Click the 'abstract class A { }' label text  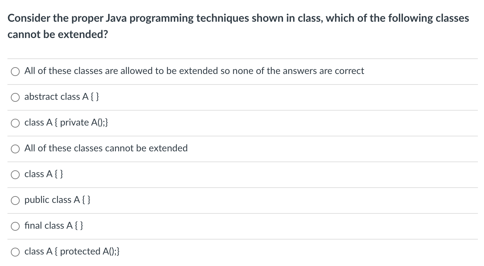(62, 97)
